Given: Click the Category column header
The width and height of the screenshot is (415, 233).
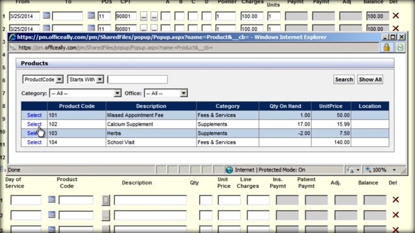Looking at the screenshot, I should tap(228, 106).
